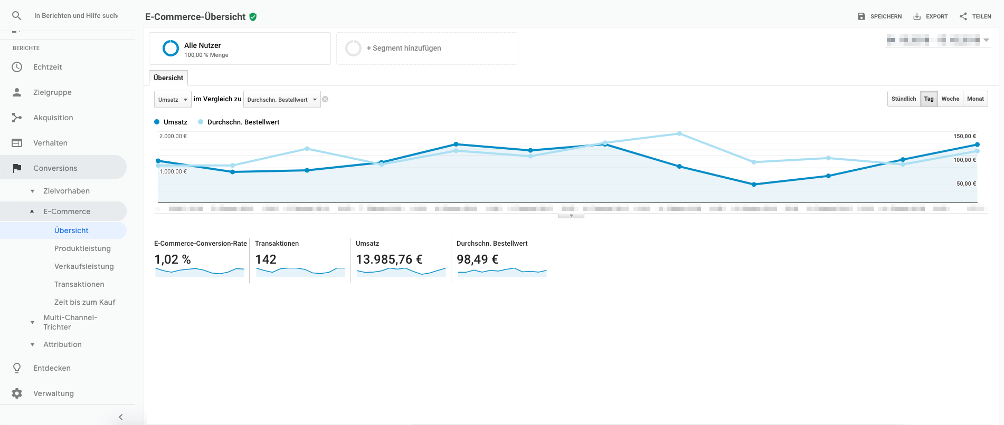Select Stündlich granularity

tap(904, 99)
